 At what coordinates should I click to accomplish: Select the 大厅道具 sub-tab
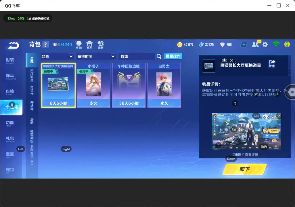[x=32, y=75]
